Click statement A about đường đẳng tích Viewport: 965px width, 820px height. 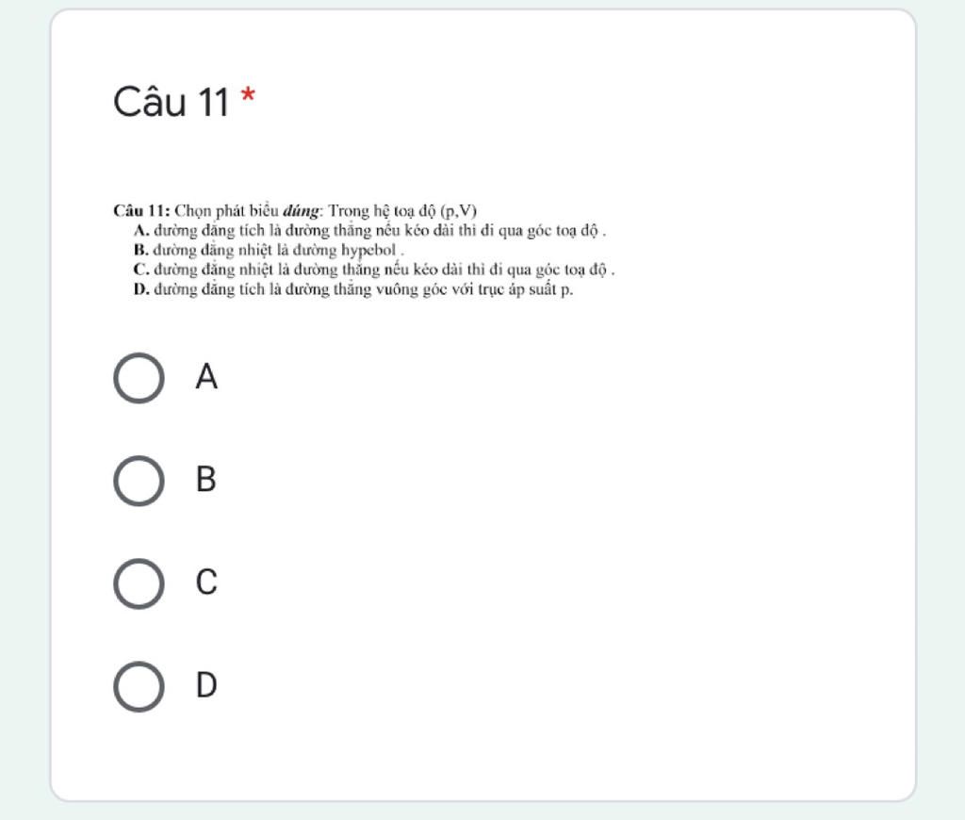tap(369, 231)
